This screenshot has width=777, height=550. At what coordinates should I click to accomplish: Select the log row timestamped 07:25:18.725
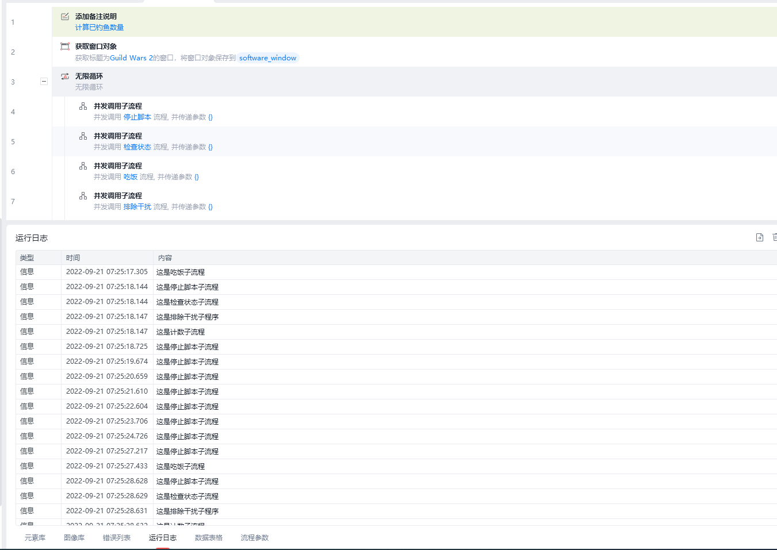pos(396,347)
